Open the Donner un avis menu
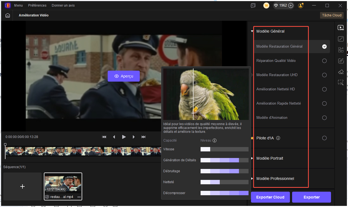The width and height of the screenshot is (348, 207). click(x=63, y=5)
